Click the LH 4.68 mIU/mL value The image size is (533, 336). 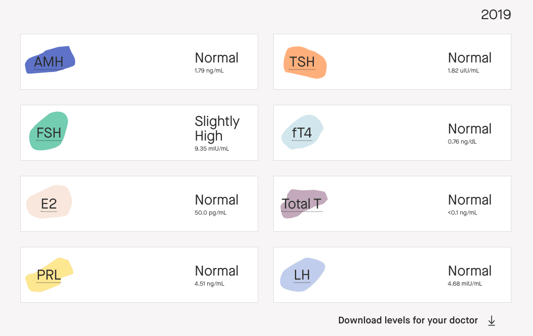coord(465,284)
